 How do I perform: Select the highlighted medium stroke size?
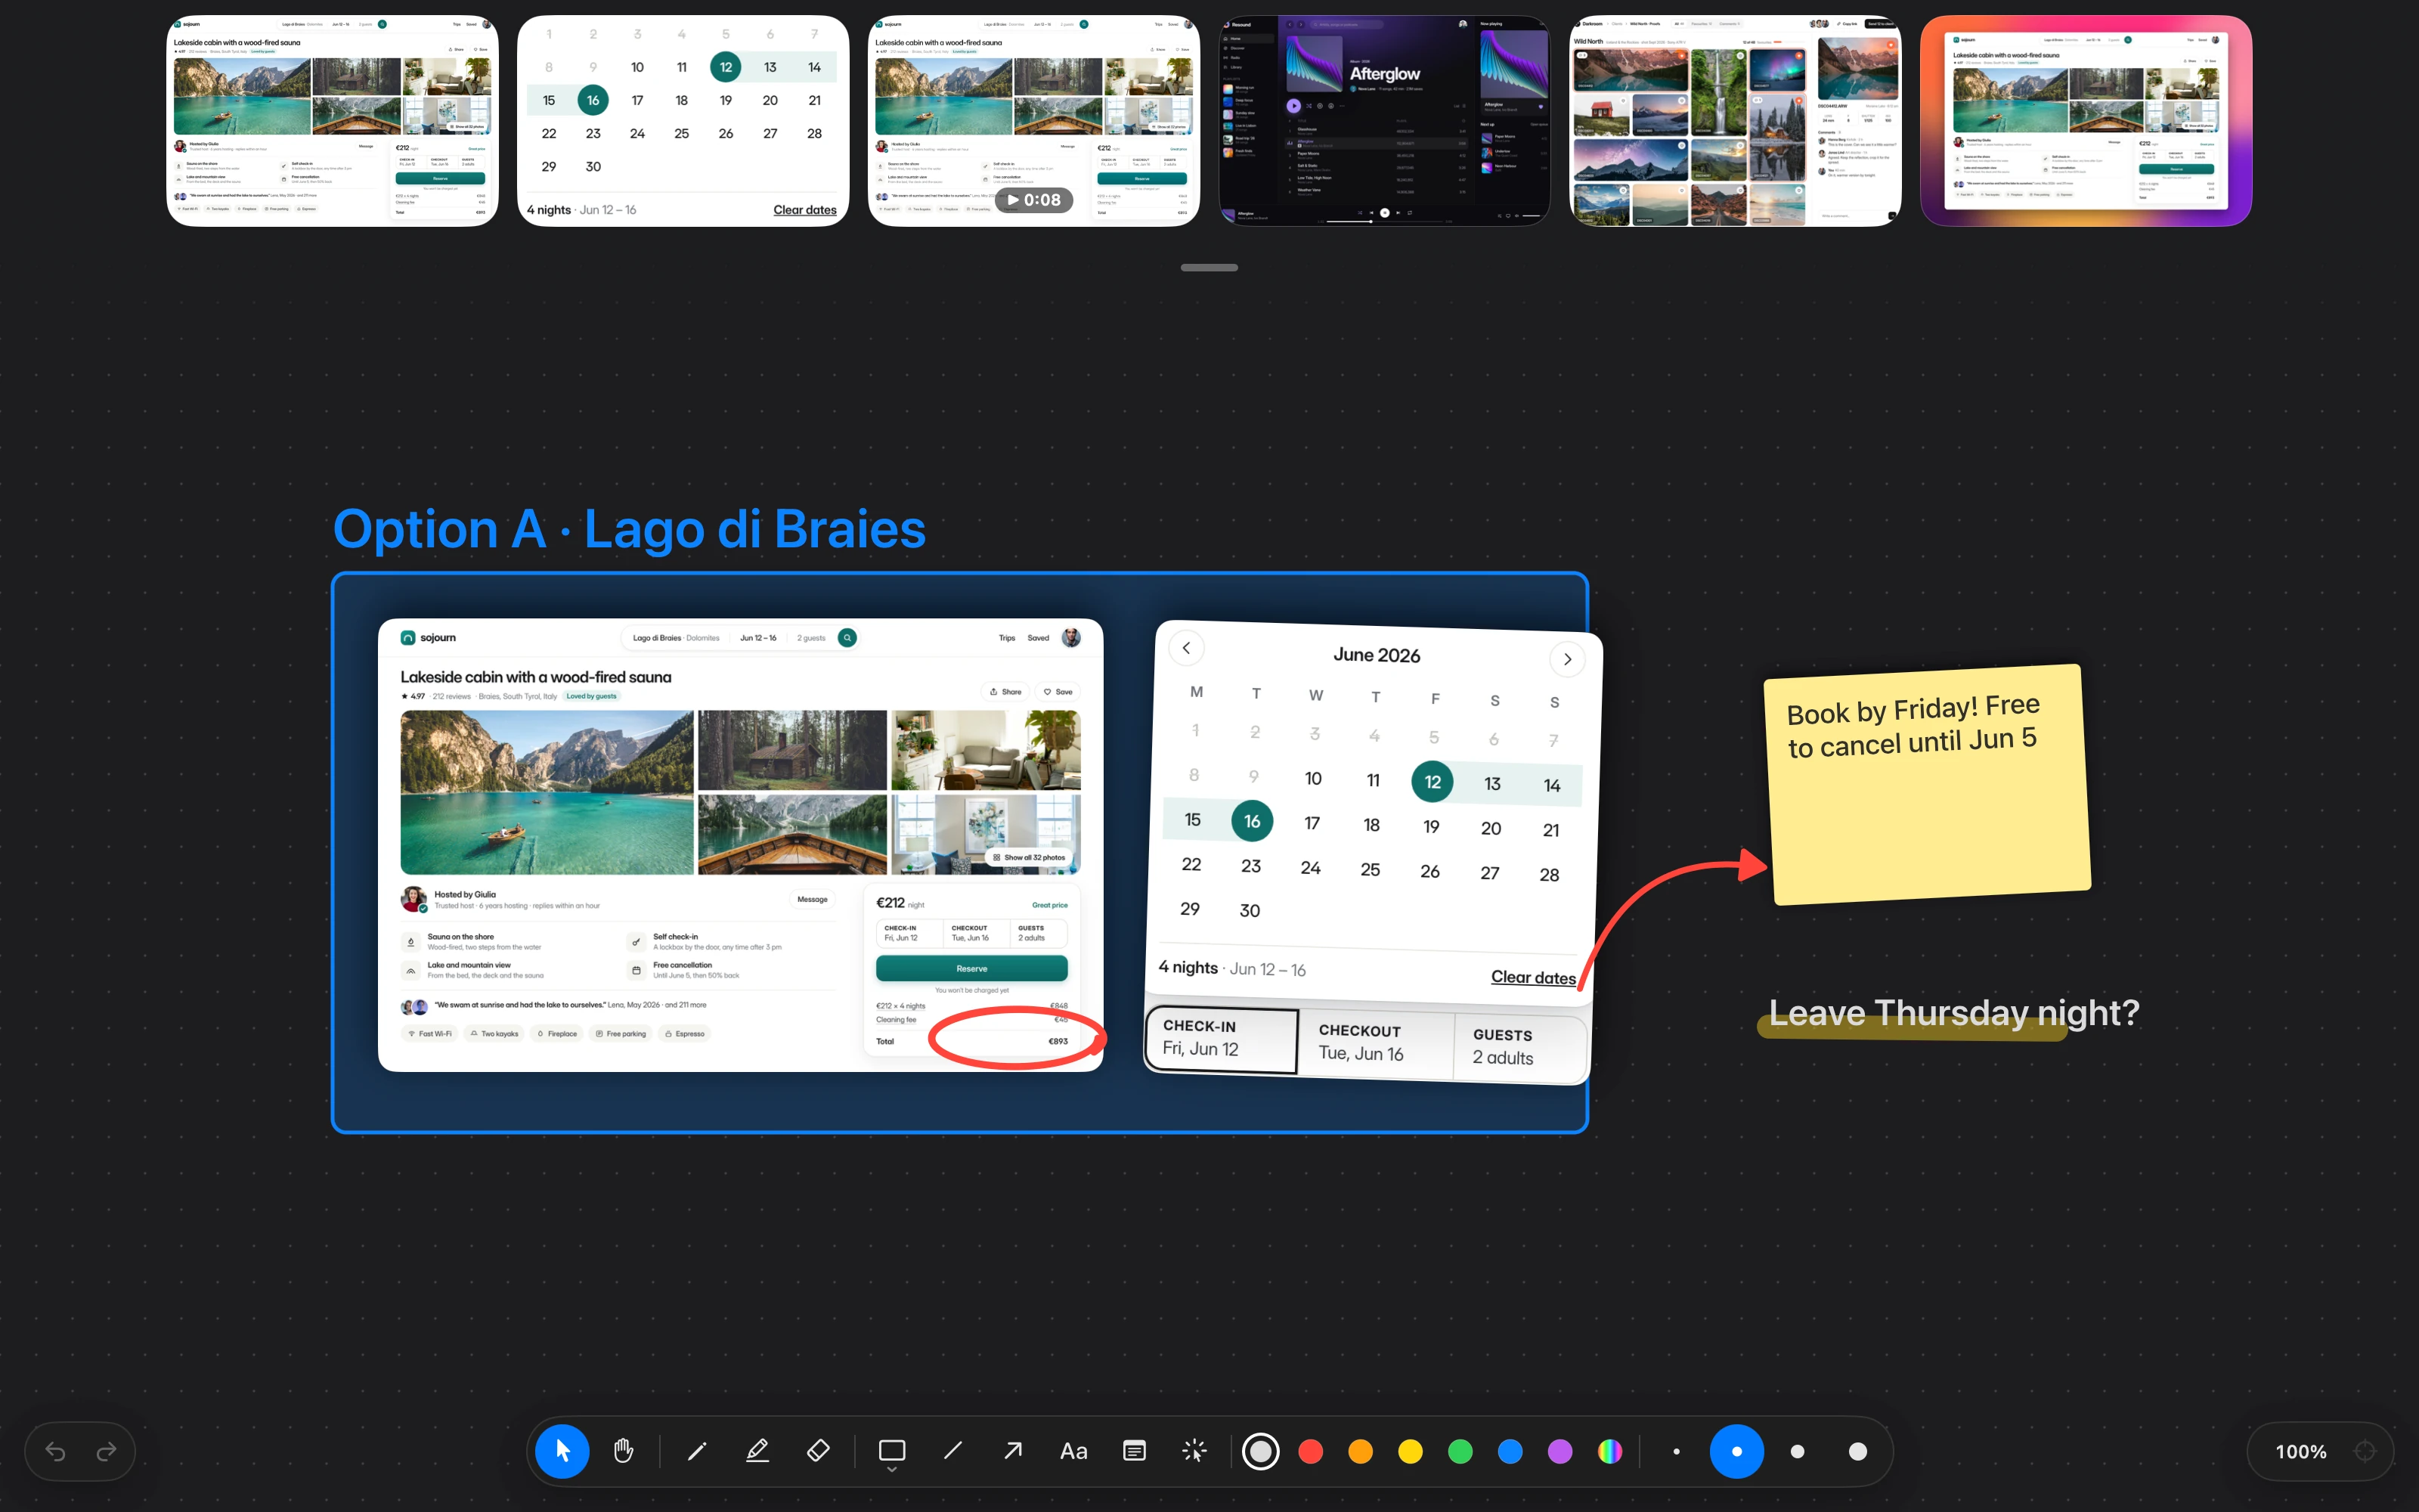(1736, 1451)
